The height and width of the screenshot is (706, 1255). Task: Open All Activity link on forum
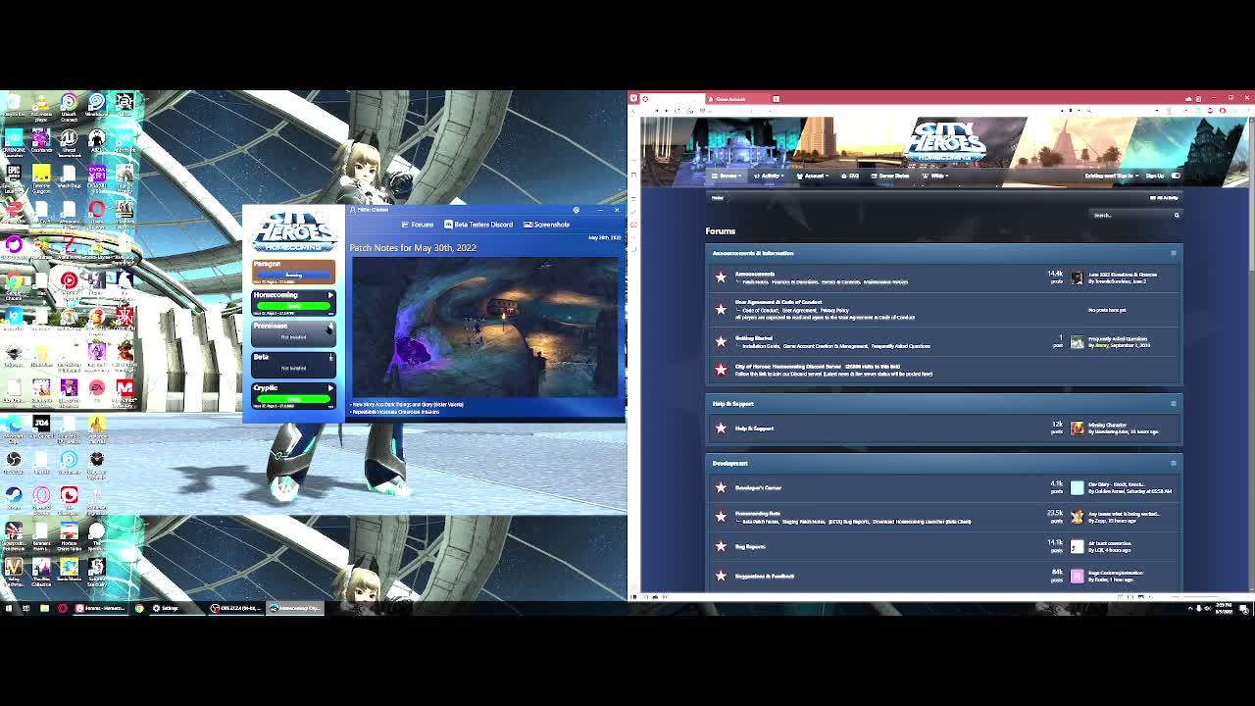(x=1164, y=198)
